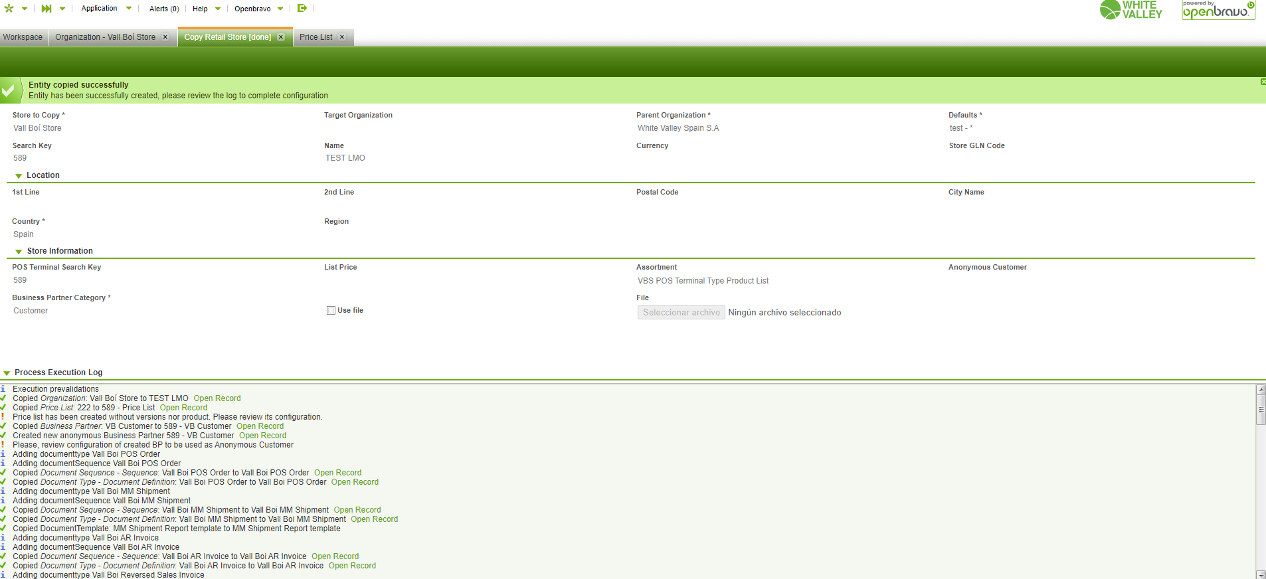Click the Execution prevalidations log row
The image size is (1266, 579).
pos(56,389)
